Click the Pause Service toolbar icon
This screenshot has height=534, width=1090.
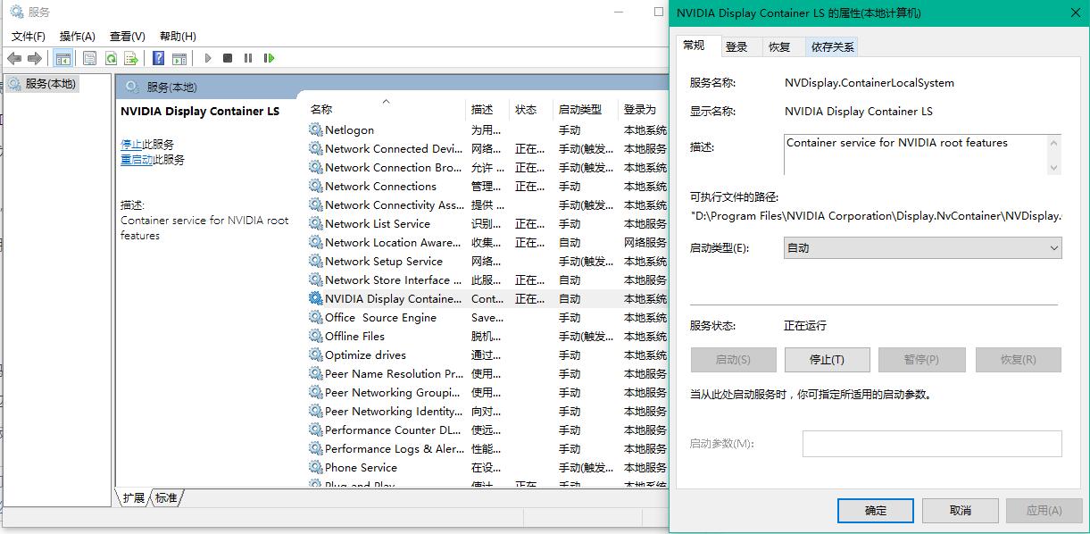tap(248, 58)
